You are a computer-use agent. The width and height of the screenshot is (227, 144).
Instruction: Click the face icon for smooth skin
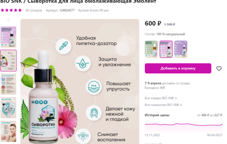point(94,113)
